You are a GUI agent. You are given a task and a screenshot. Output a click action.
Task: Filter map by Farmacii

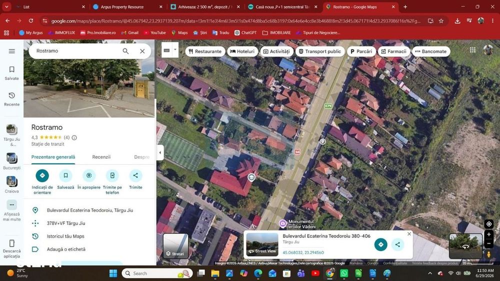click(x=394, y=51)
